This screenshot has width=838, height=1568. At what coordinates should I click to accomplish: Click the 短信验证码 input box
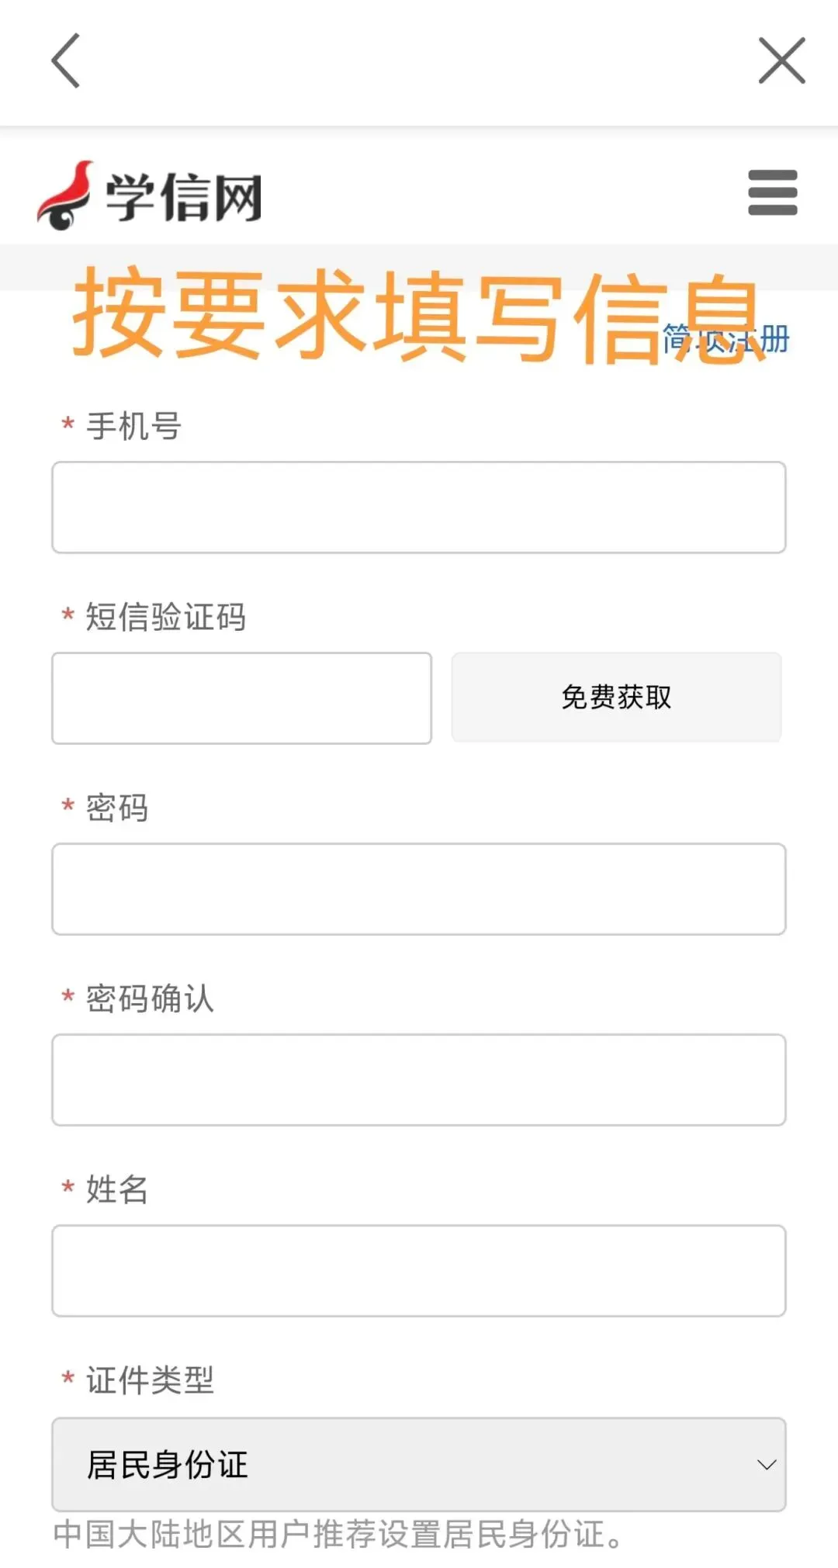pyautogui.click(x=241, y=698)
